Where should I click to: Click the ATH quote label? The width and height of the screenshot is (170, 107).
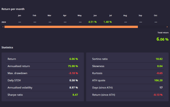(99, 80)
